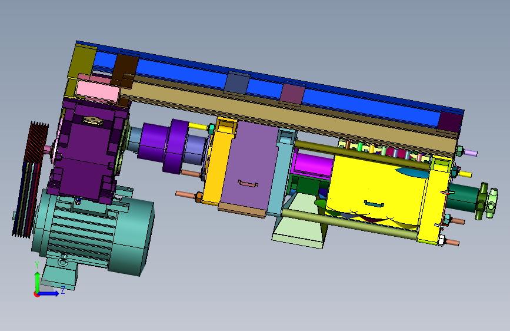Select the slate blue clamp on blue beam
Image resolution: width=510 pixels, height=331 pixels.
point(237,82)
